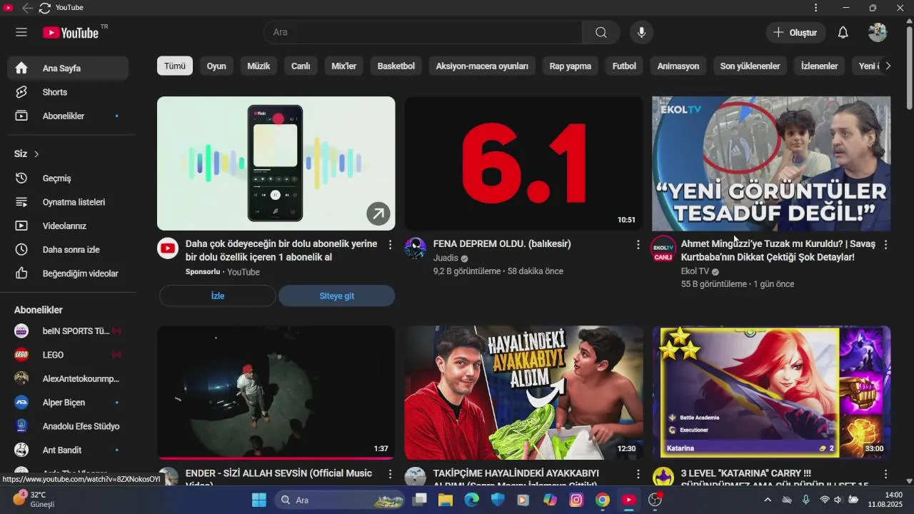The width and height of the screenshot is (914, 514).
Task: Open Ekol TV video thumbnail
Action: [x=771, y=163]
